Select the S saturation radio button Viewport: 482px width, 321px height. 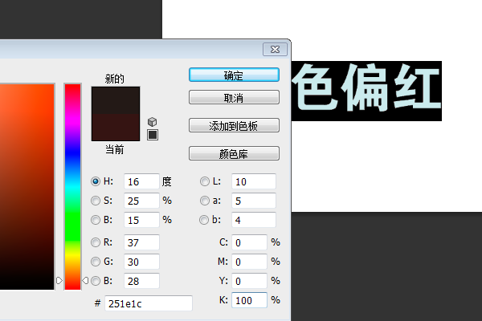96,201
